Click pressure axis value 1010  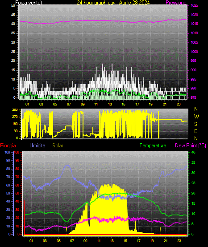click(194, 33)
